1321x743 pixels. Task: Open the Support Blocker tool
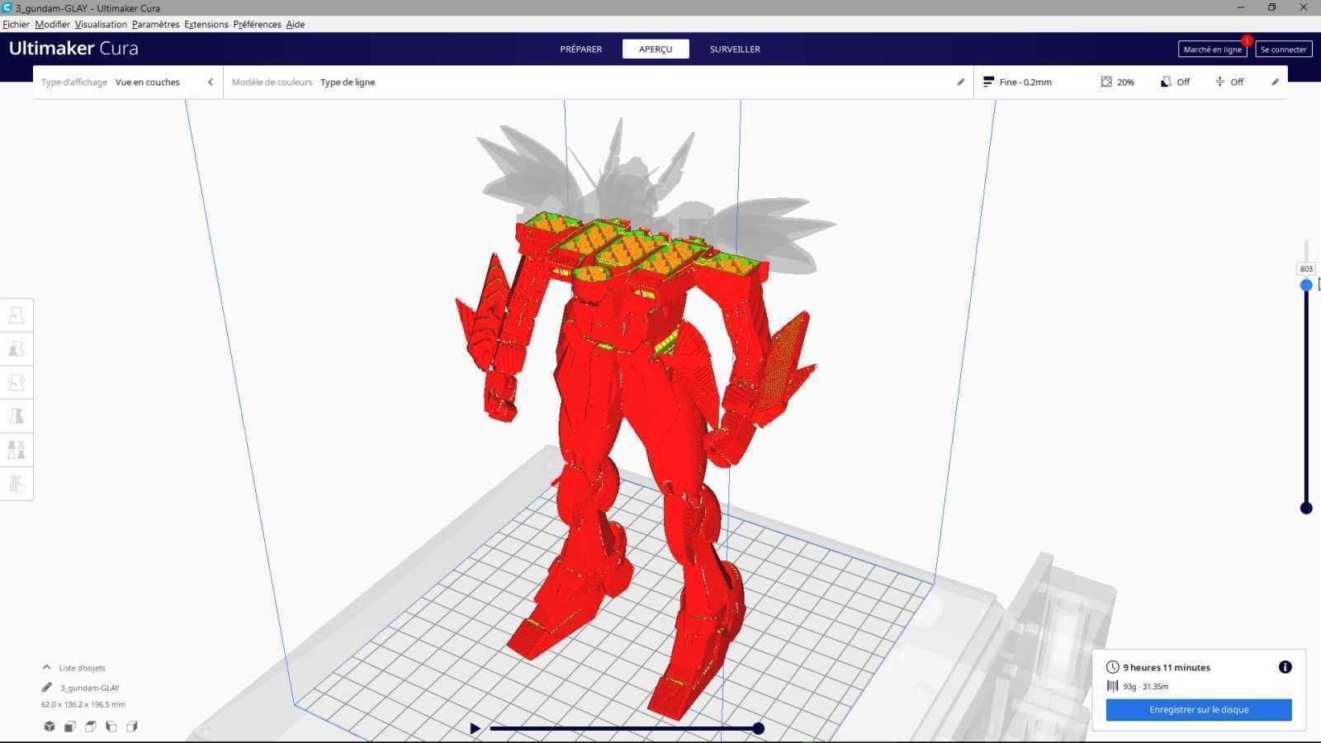click(x=17, y=485)
